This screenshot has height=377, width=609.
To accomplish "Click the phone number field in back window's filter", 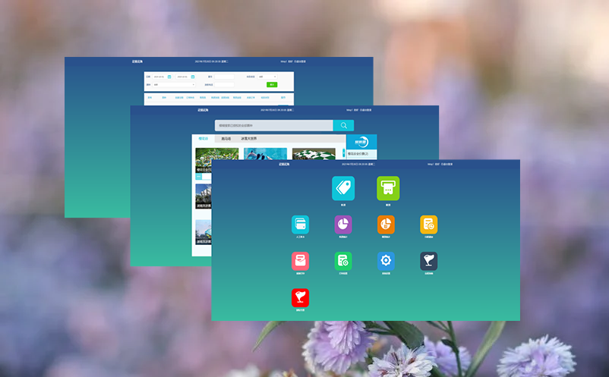I will click(x=224, y=84).
